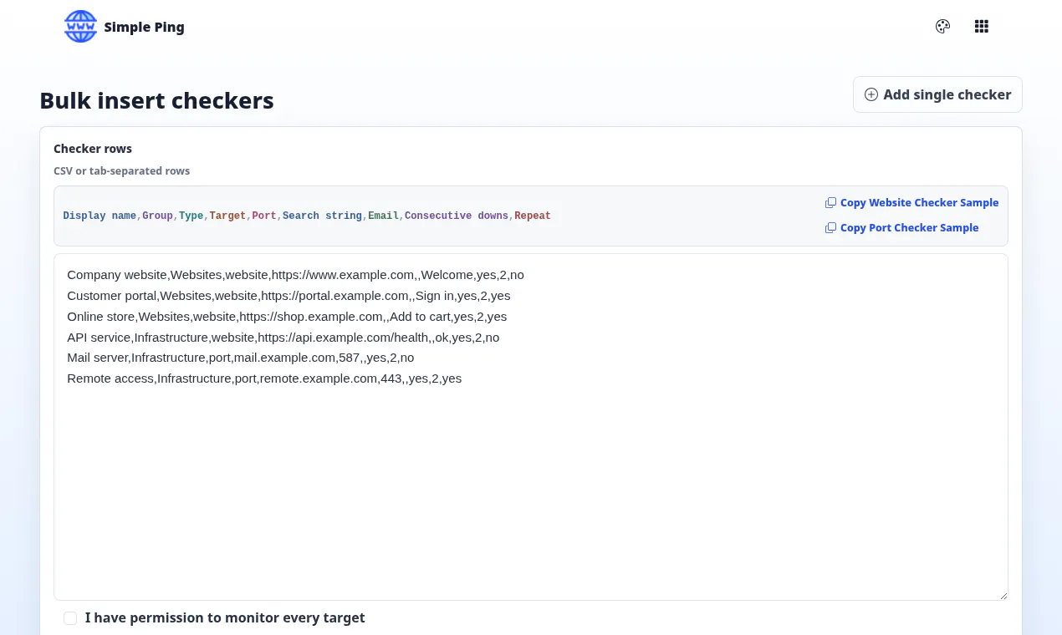Viewport: 1062px width, 635px height.
Task: Click the 'Checker rows' label
Action: pos(93,149)
